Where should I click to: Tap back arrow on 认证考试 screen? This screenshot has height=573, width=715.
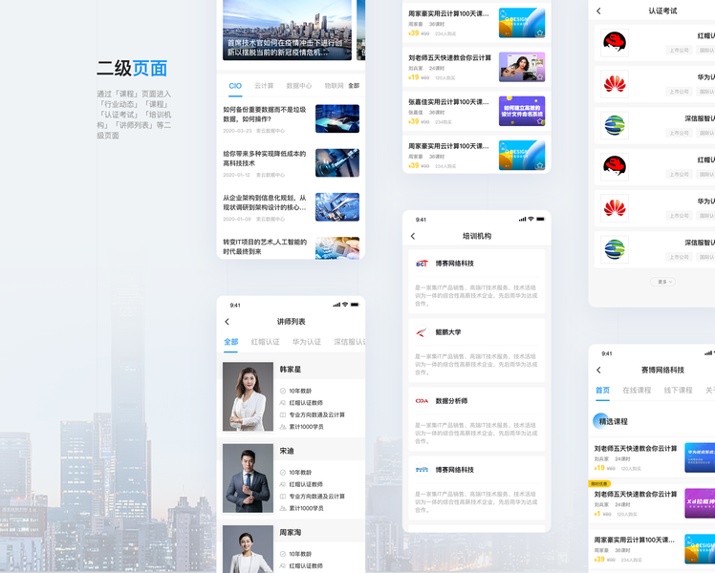598,11
